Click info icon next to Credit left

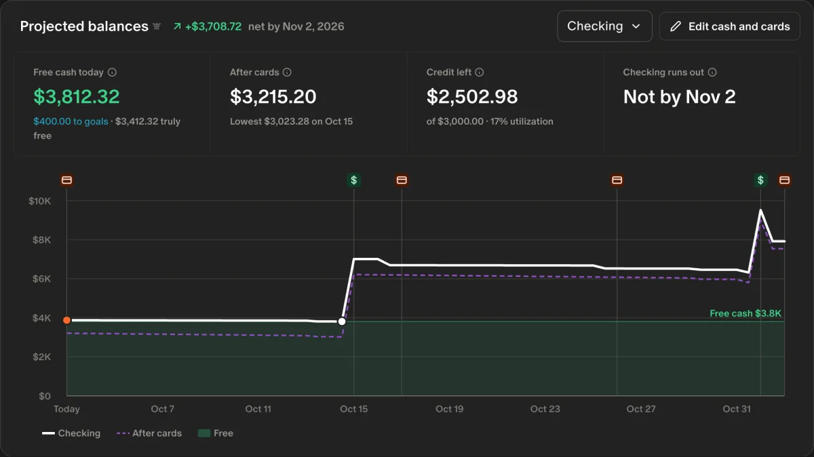479,72
